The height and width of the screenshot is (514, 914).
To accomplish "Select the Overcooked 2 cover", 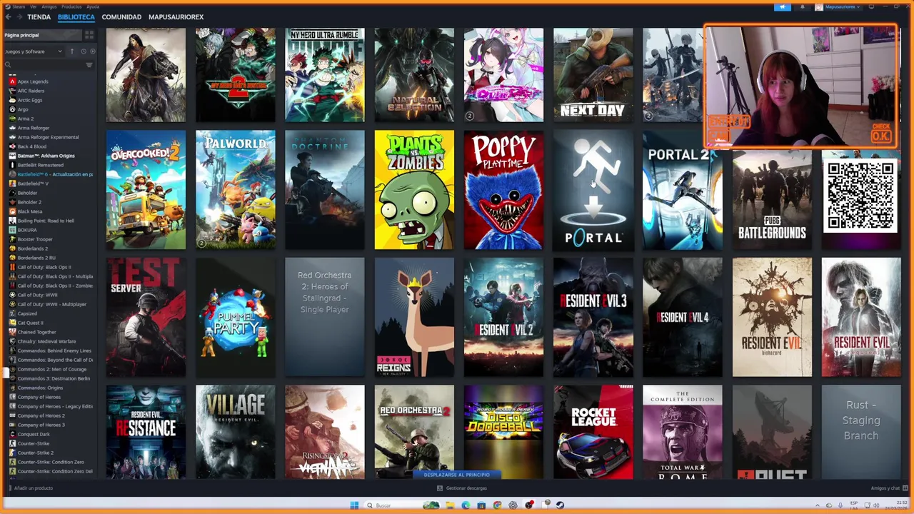I will (x=146, y=190).
